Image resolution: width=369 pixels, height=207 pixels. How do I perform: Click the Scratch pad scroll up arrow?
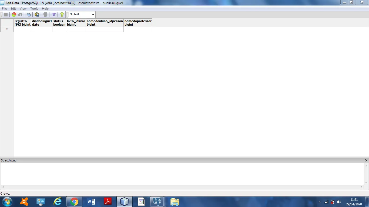366,165
